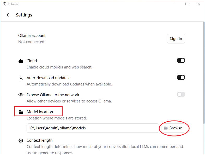The width and height of the screenshot is (205, 155).
Task: Click "Expose Ollama to the network" label
Action: tap(53, 95)
